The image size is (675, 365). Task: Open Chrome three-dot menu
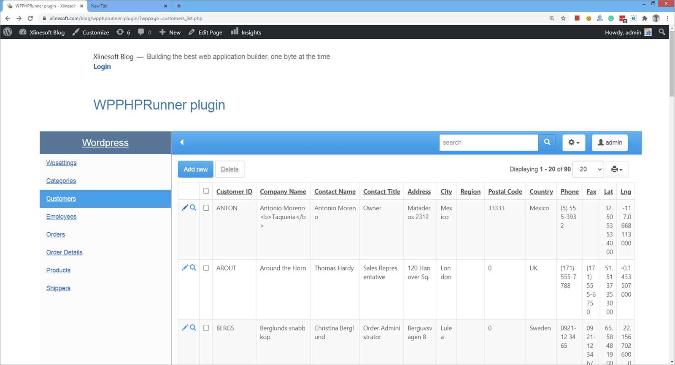[x=667, y=18]
